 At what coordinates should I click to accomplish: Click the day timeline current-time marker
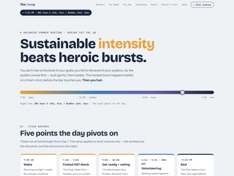point(182,92)
